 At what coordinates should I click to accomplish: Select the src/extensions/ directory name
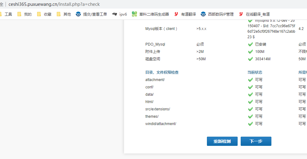[x=158, y=109]
